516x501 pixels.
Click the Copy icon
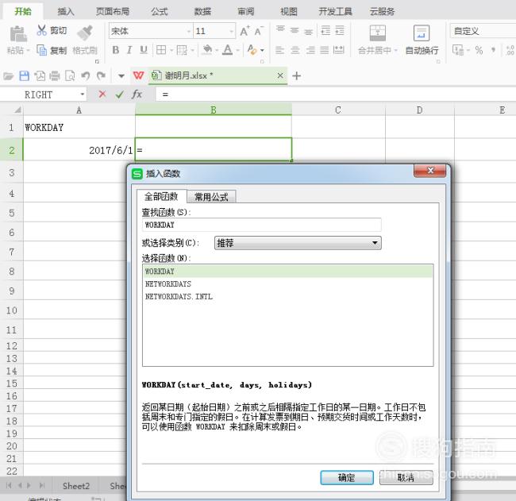coord(42,50)
